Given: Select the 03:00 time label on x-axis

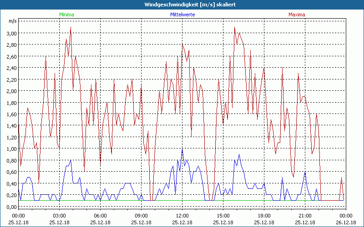Looking at the screenshot, I should pyautogui.click(x=60, y=216).
